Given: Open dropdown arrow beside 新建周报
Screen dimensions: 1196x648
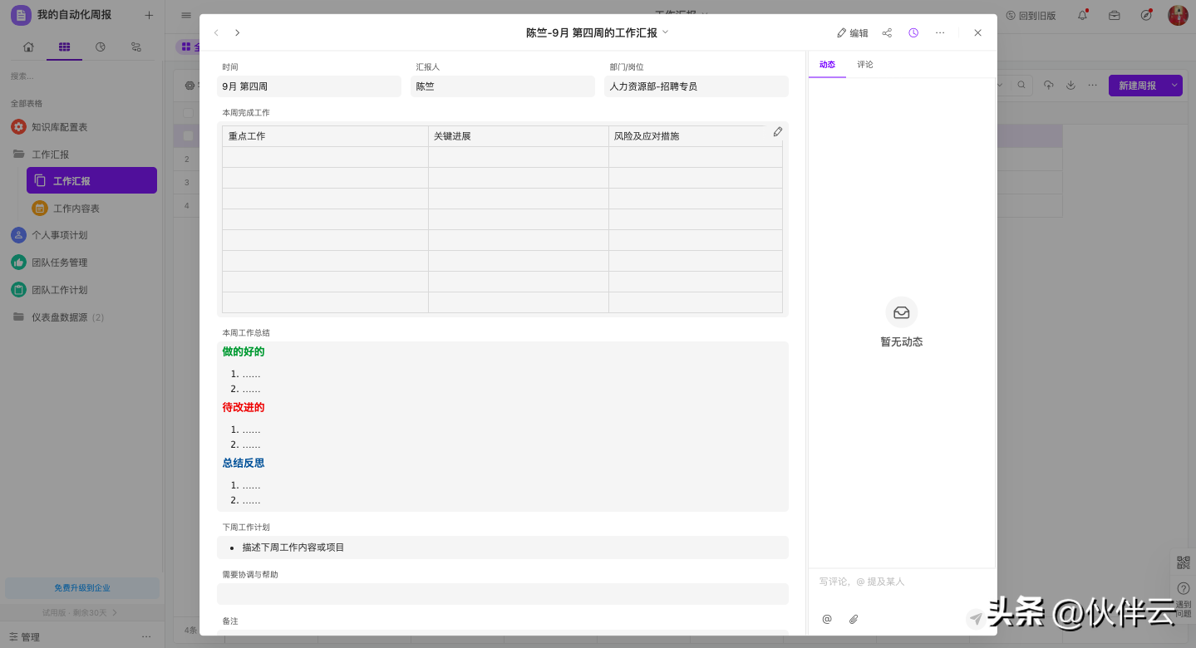Looking at the screenshot, I should pyautogui.click(x=1174, y=85).
